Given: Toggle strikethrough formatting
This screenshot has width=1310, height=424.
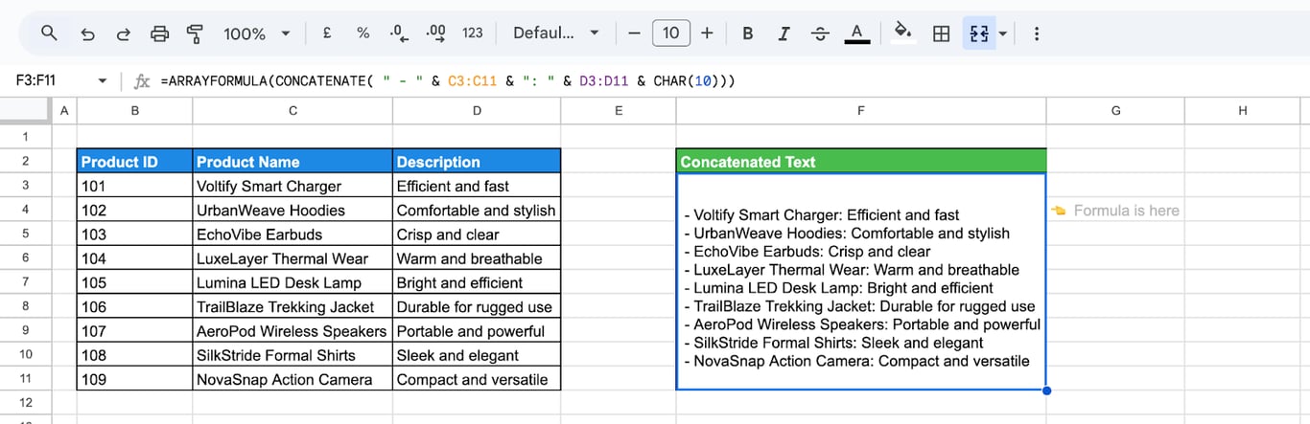Looking at the screenshot, I should (820, 33).
